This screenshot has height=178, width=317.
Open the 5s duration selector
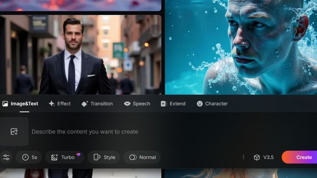point(29,157)
